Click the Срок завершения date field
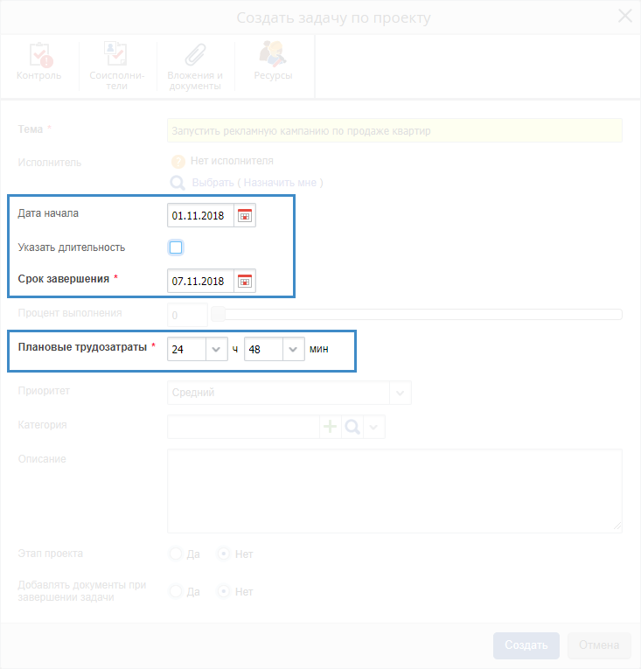This screenshot has height=669, width=641. coord(200,282)
